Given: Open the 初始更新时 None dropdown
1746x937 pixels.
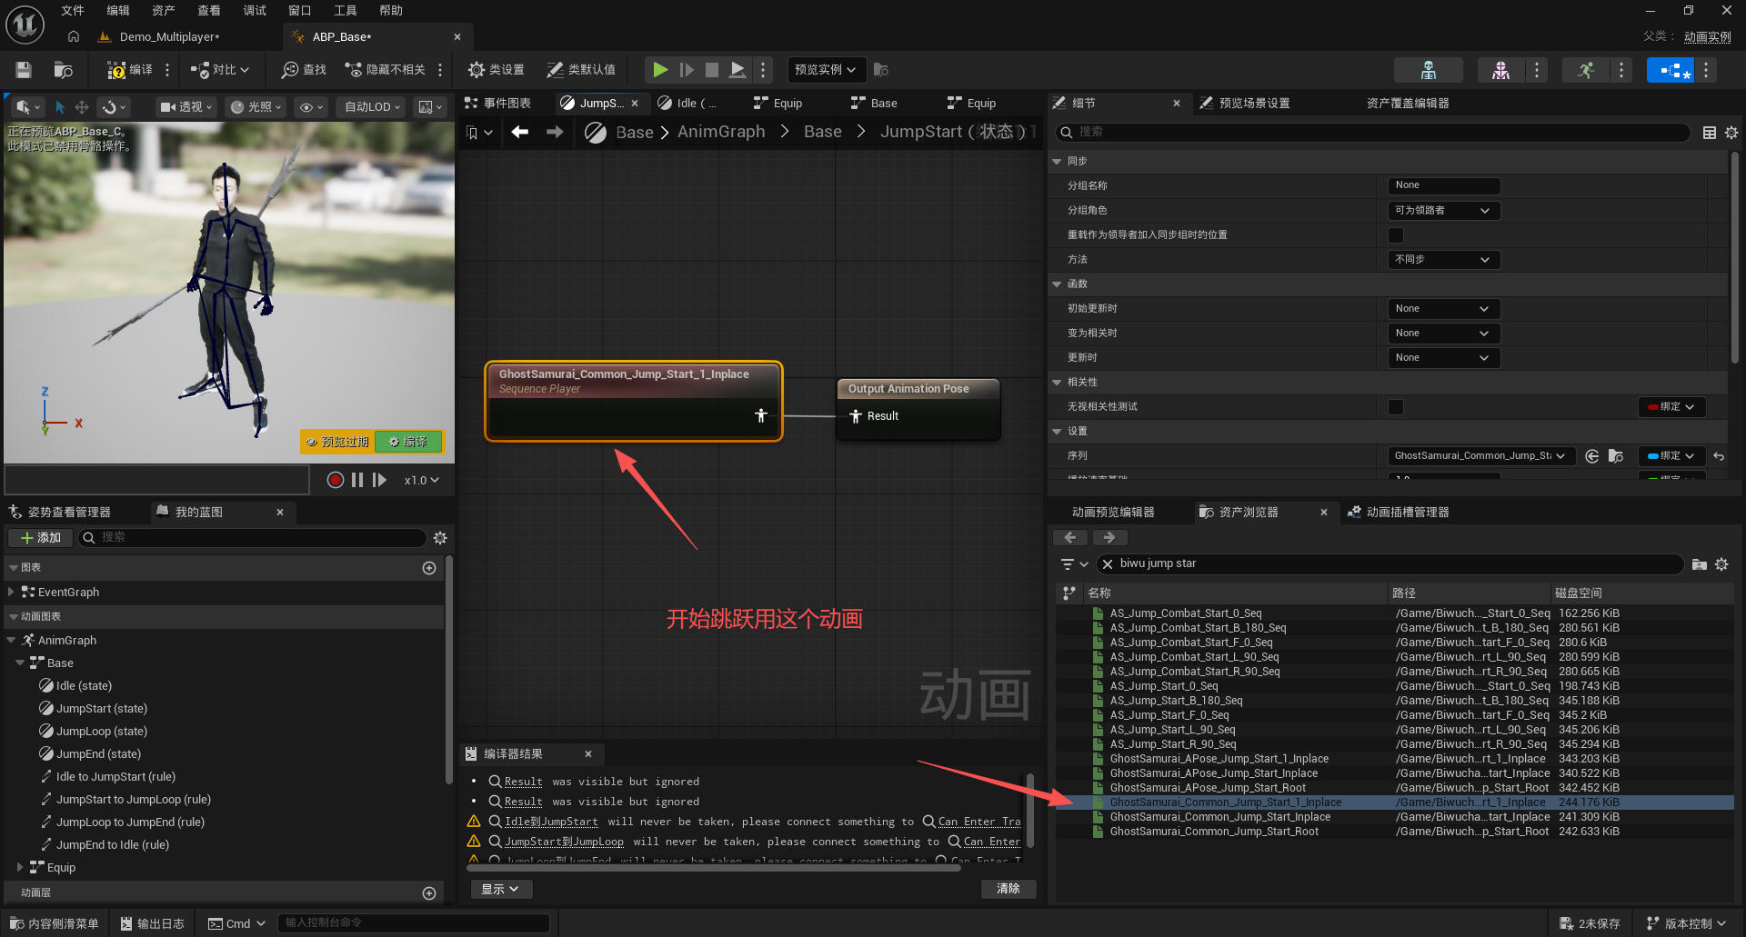Looking at the screenshot, I should click(x=1444, y=309).
